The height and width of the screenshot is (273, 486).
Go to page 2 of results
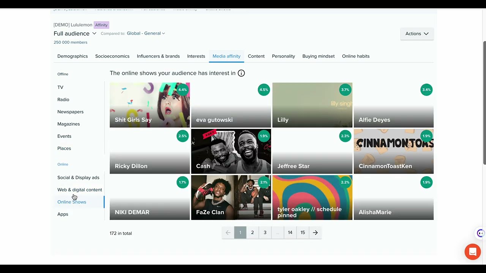(252, 232)
